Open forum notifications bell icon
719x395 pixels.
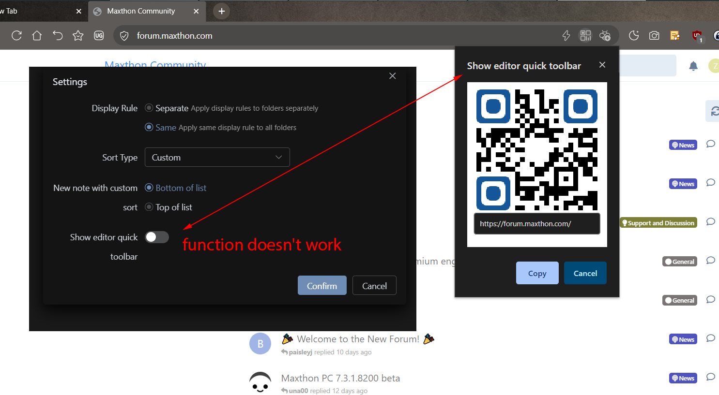point(693,66)
